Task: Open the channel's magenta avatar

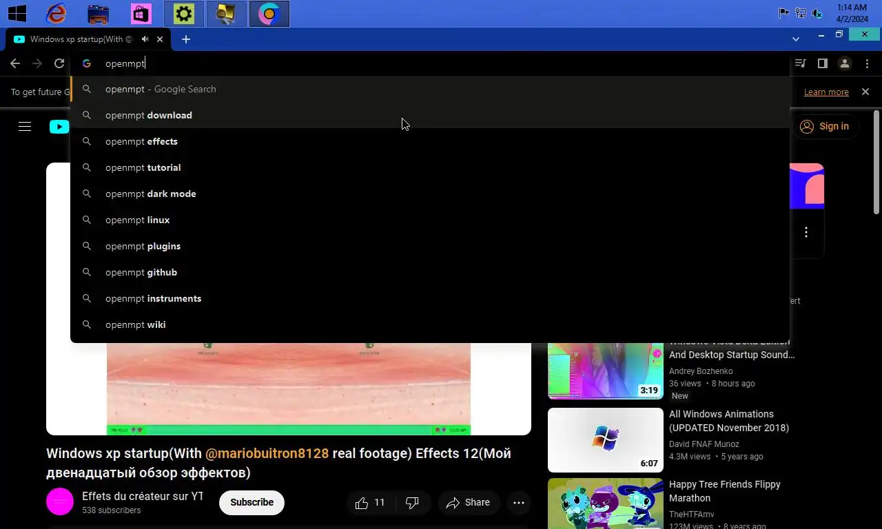Action: point(60,502)
